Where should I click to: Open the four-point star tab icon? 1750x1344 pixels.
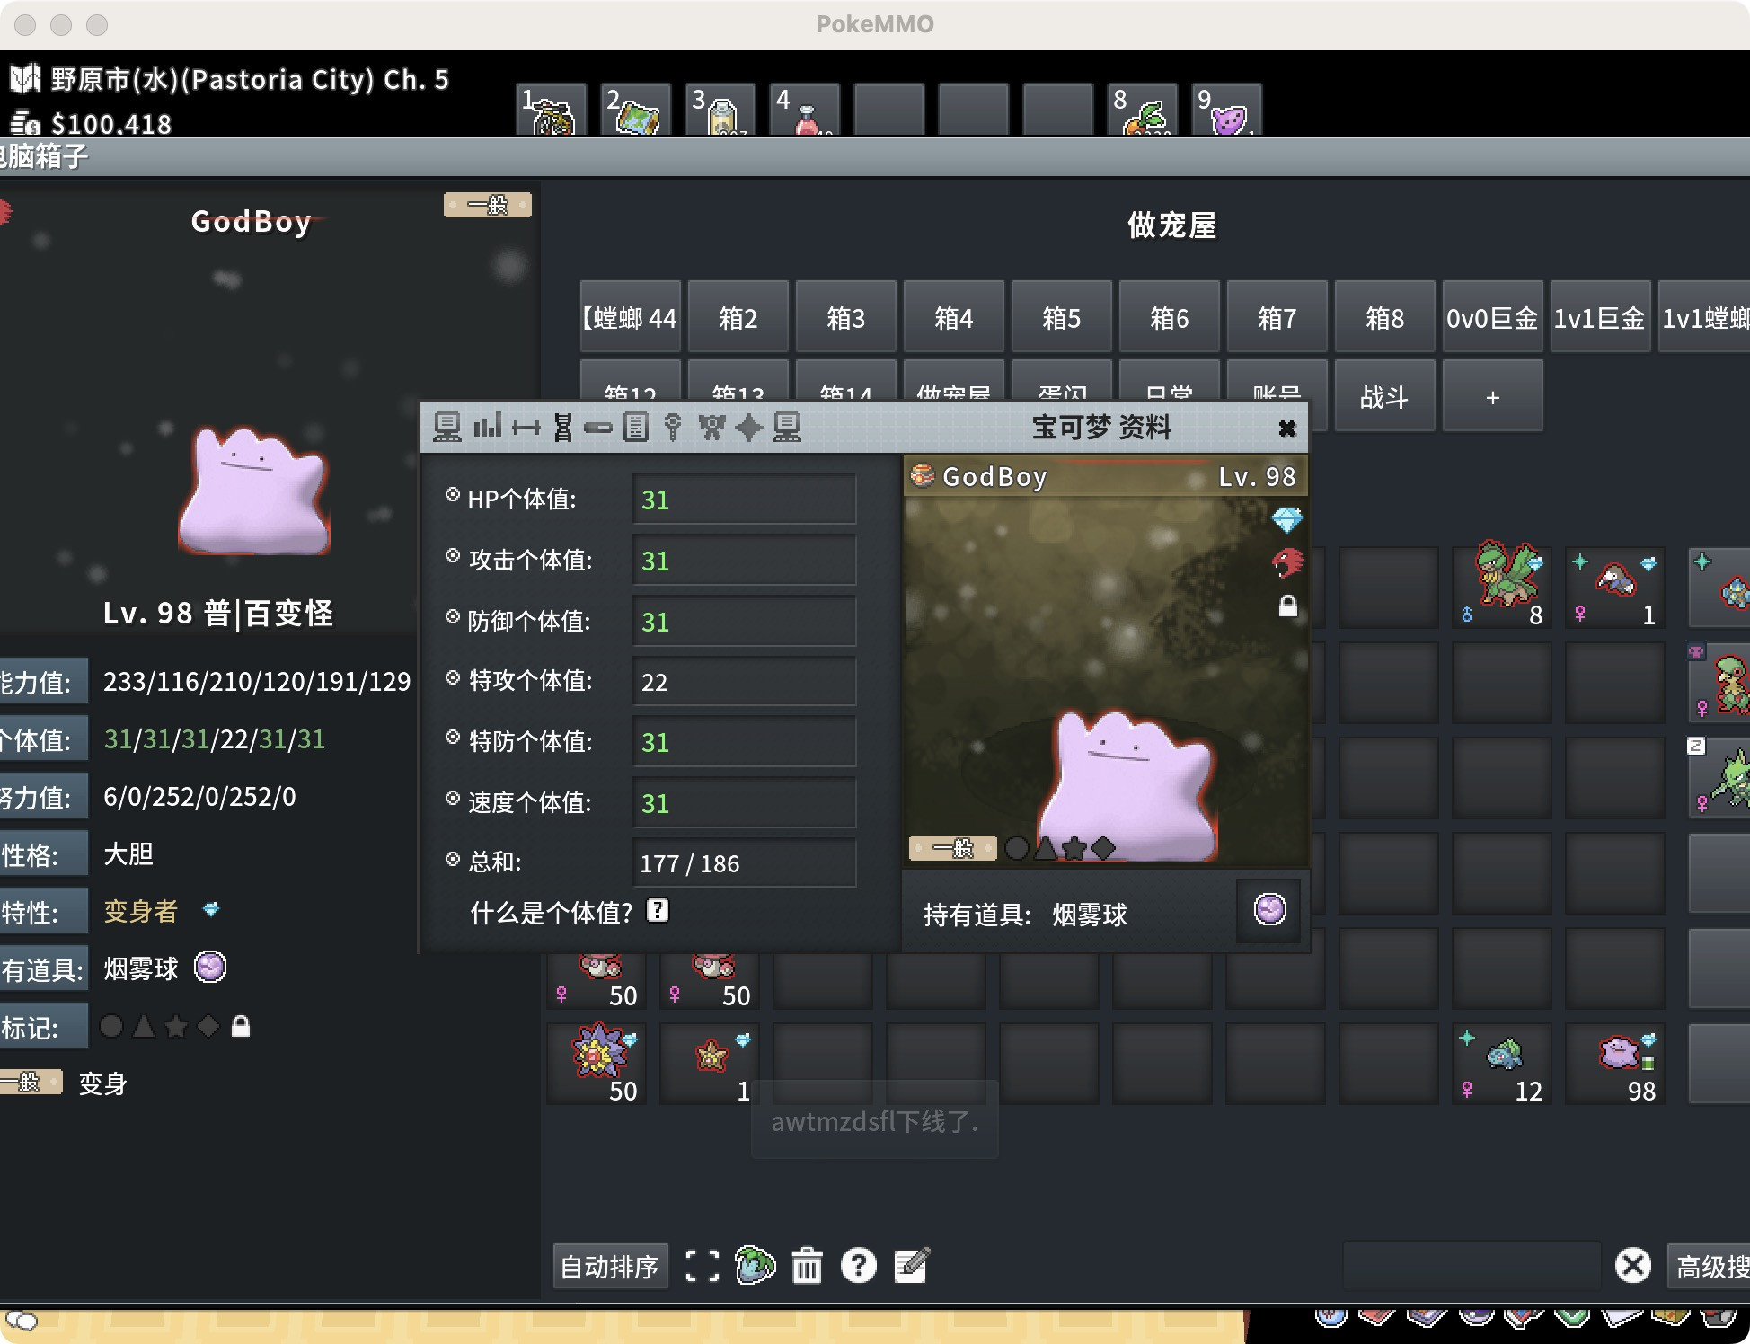[748, 428]
